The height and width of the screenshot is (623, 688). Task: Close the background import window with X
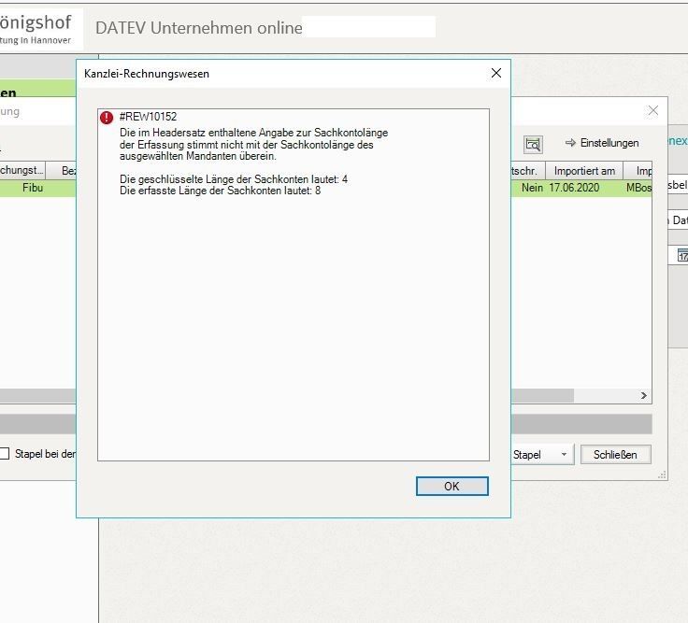(652, 110)
